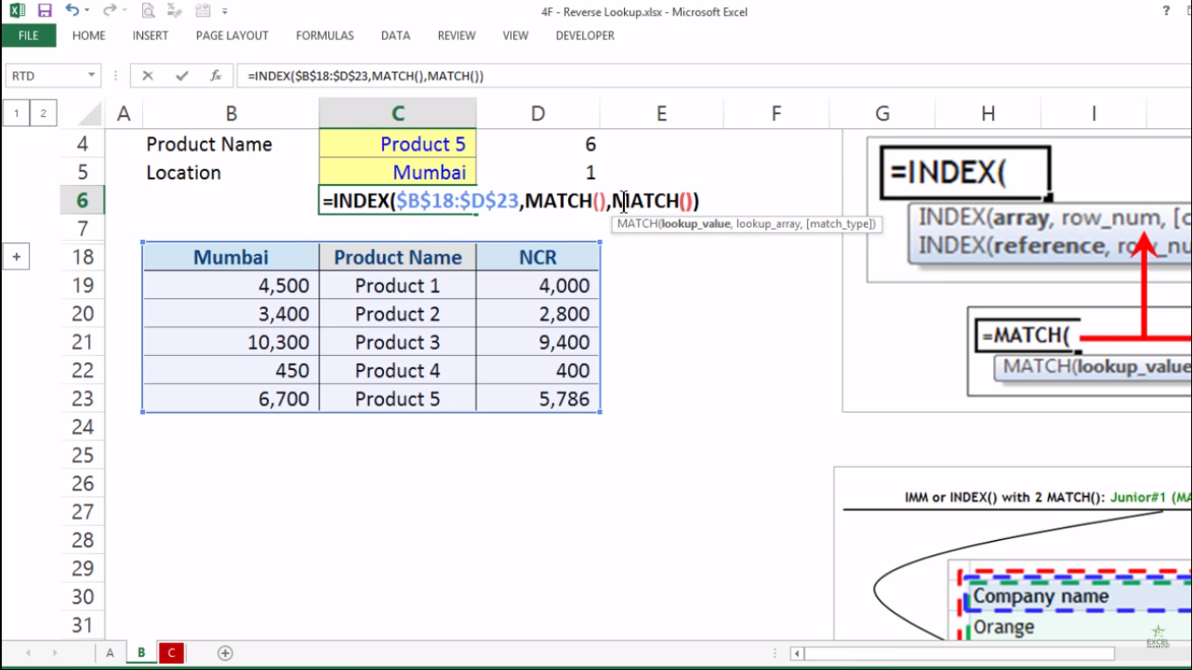Click the sixth quick access toolbar icon
The image size is (1192, 670).
click(203, 11)
